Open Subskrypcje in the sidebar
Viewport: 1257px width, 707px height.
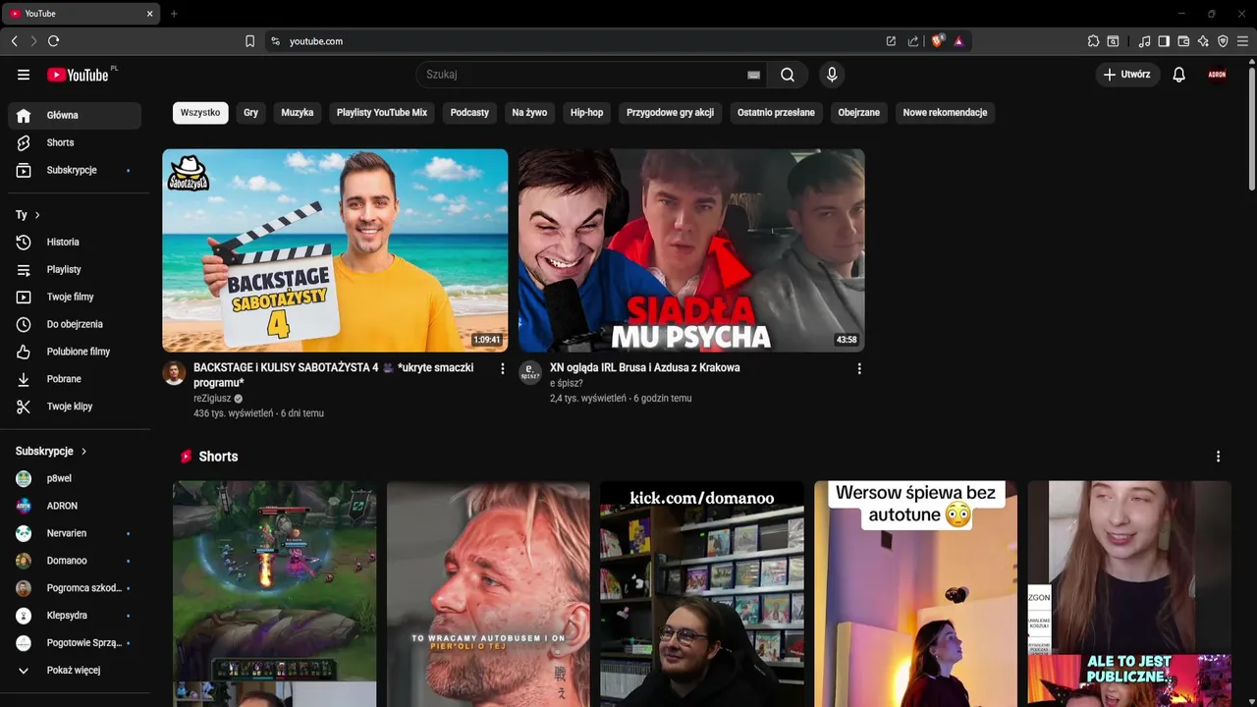pos(75,170)
